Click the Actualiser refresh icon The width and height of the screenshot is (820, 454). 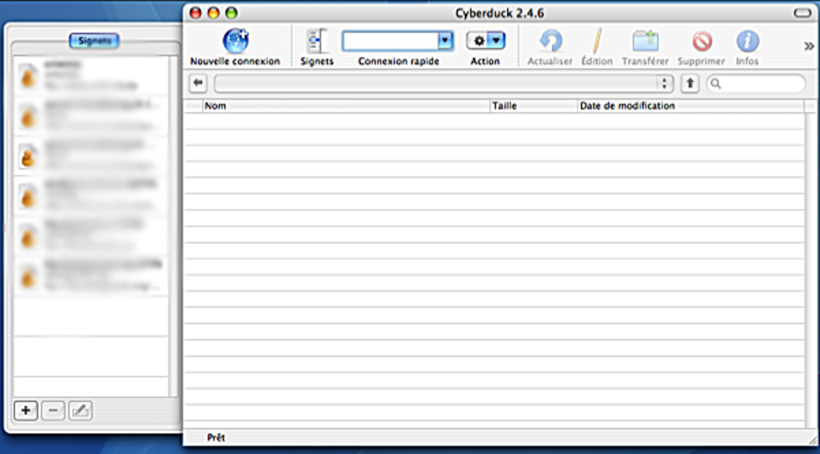pos(549,41)
